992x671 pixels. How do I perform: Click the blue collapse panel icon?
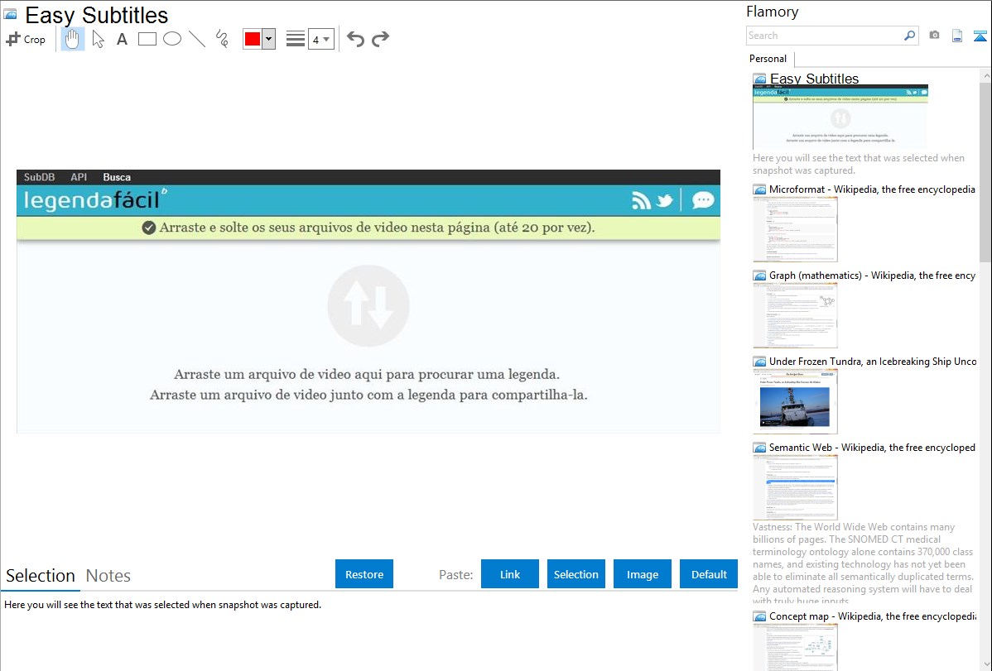click(980, 36)
